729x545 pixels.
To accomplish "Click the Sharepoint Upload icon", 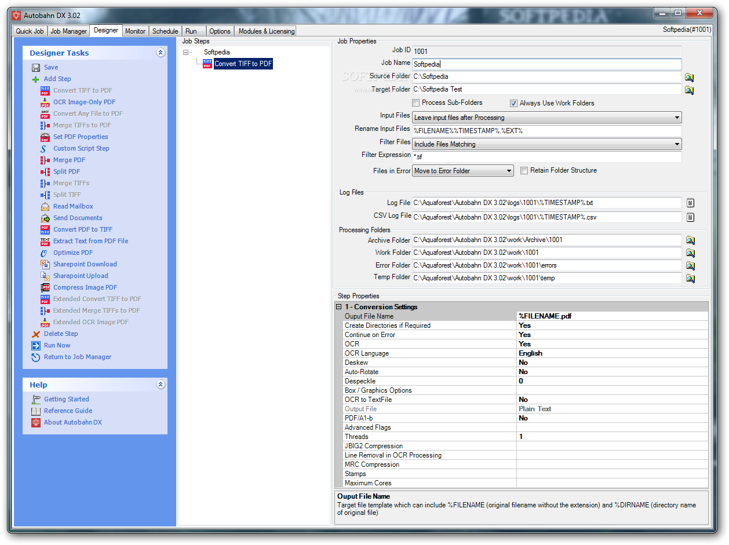I will pos(45,276).
